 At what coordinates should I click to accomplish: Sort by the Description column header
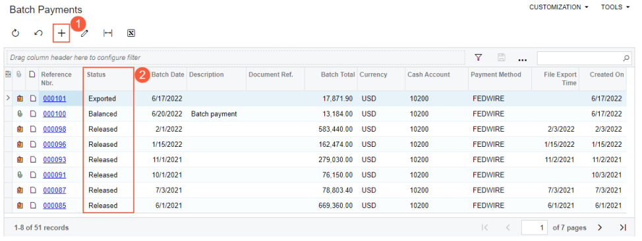pyautogui.click(x=206, y=74)
